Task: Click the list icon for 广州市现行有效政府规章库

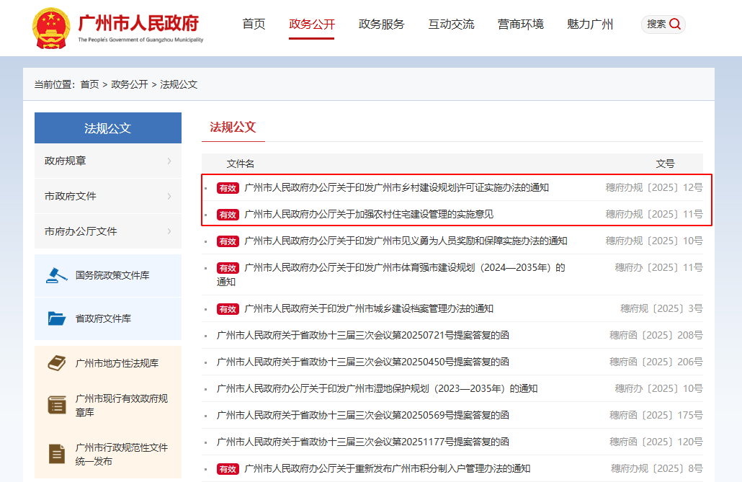Action: (57, 406)
